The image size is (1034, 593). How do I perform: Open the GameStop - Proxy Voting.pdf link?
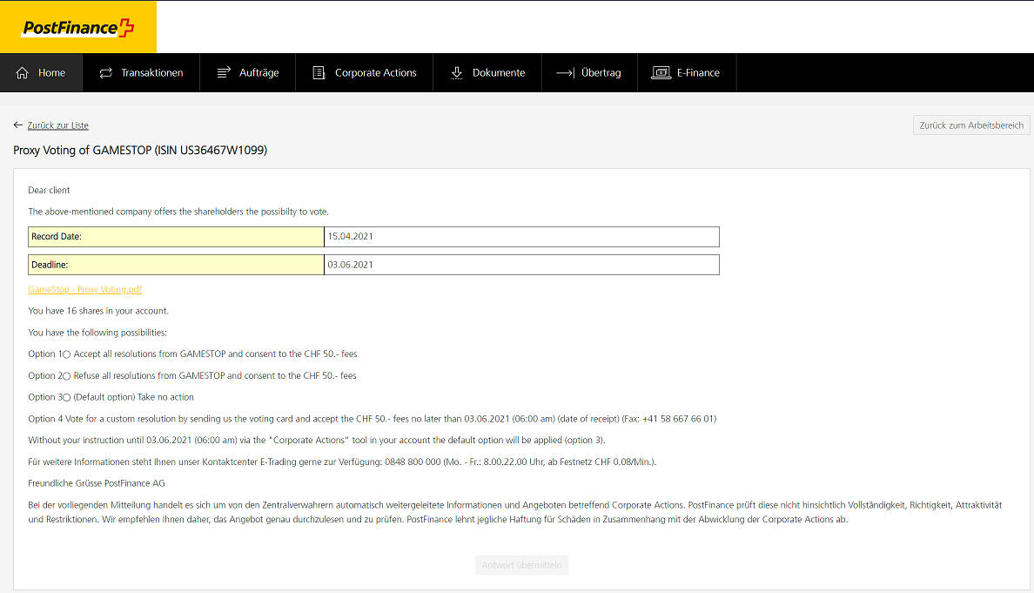point(85,290)
